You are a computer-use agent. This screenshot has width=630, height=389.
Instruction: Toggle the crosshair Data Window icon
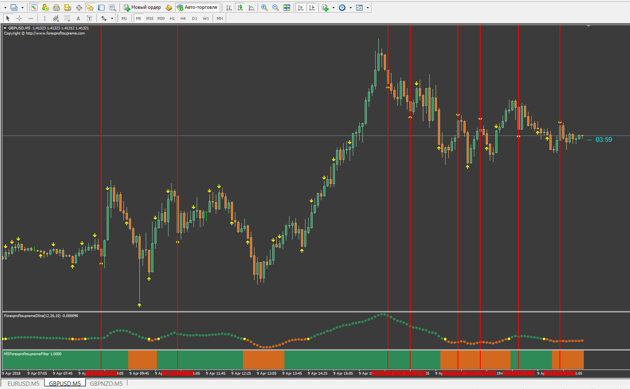79,8
